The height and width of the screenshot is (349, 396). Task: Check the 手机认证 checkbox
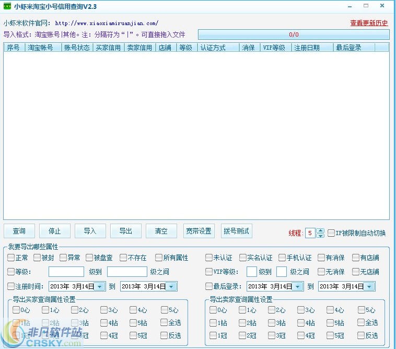pyautogui.click(x=282, y=258)
